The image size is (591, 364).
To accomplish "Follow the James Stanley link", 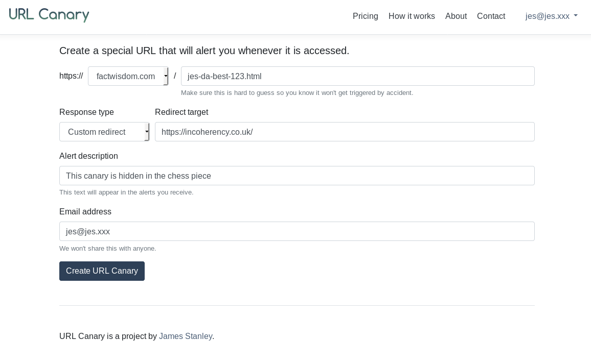I will 186,336.
